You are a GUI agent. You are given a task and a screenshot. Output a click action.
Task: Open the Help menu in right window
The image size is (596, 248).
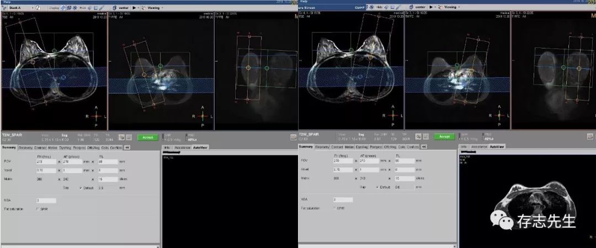[304, 2]
